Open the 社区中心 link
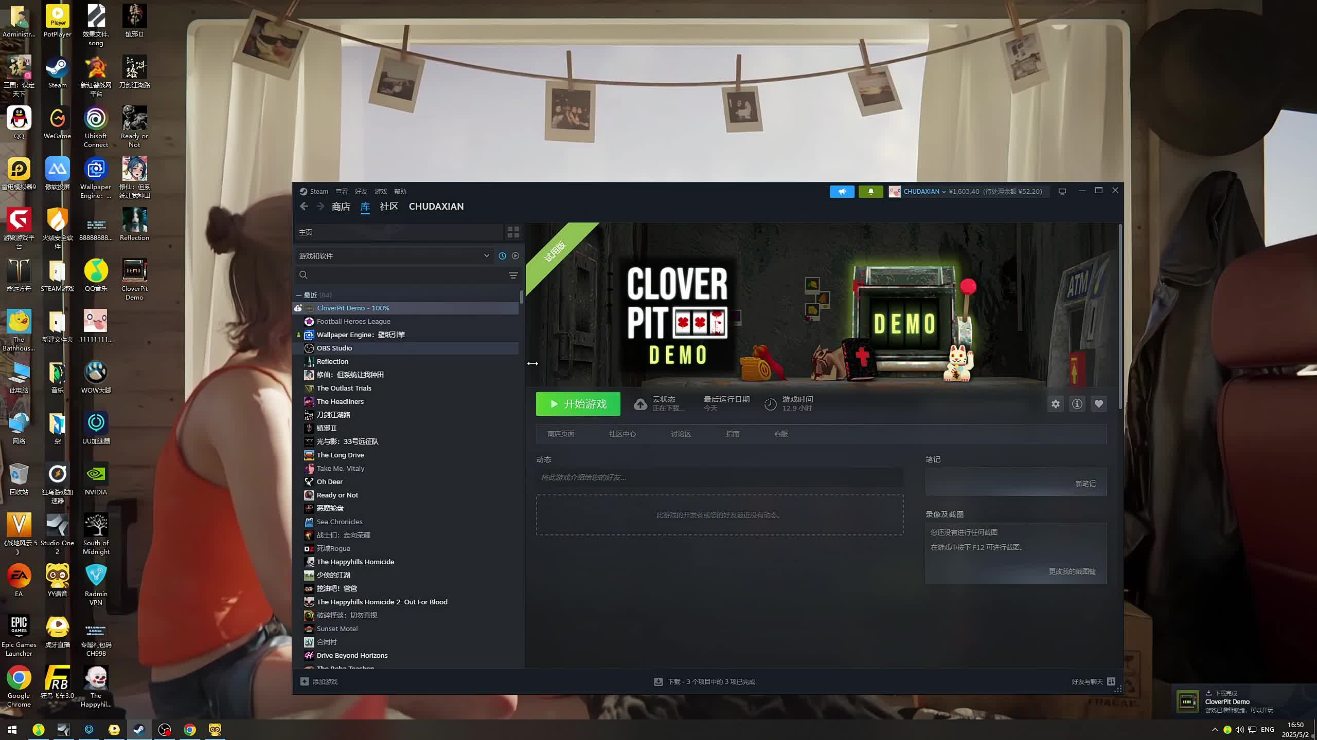The height and width of the screenshot is (740, 1317). (x=622, y=434)
